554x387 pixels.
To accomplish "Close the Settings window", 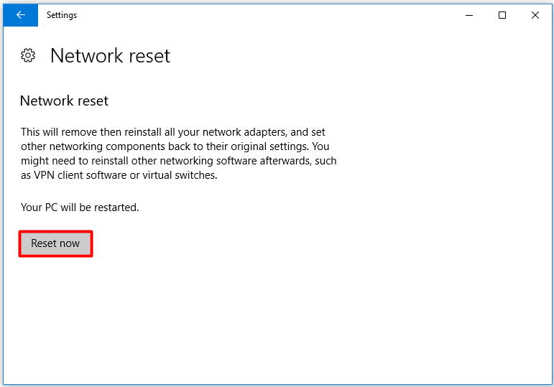I will pyautogui.click(x=535, y=15).
